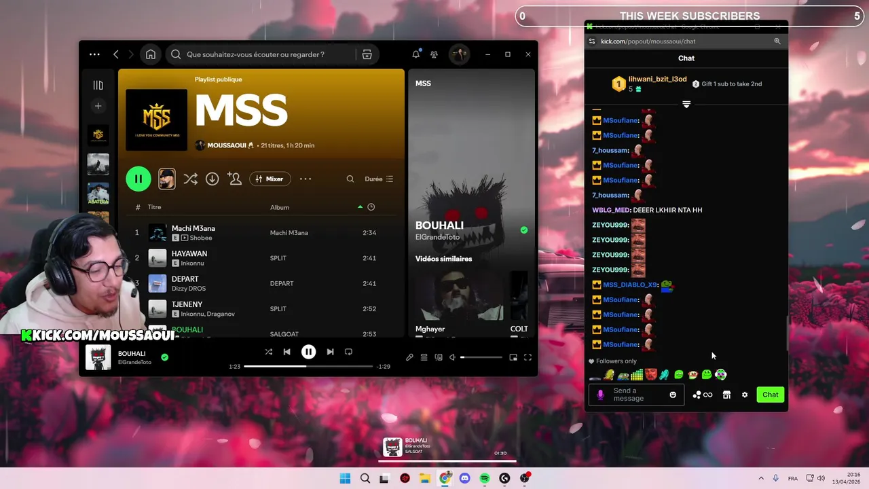Open ABATERA album in sidebar
869x489 pixels.
tap(98, 193)
